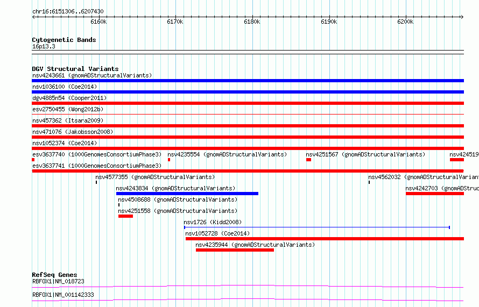
Task: Click the Cytogenetic Bands track heading
Action: tap(64, 40)
